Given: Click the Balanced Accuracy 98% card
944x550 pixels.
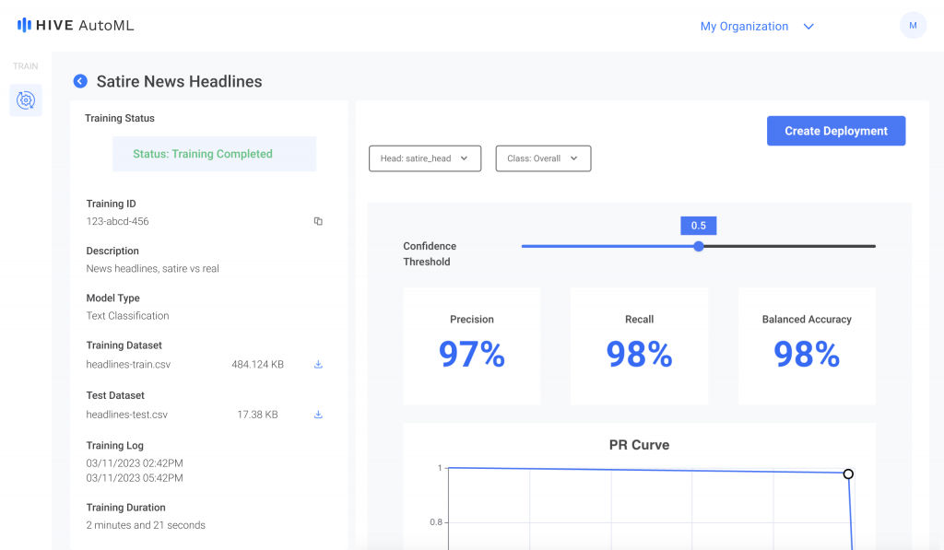Looking at the screenshot, I should tap(807, 346).
